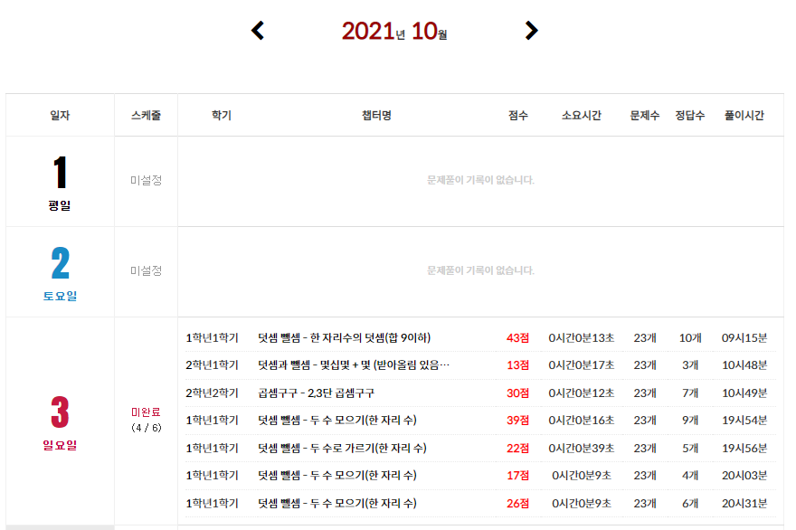Open 두 수 모으기 row scored 17점
796x530 pixels.
coord(337,476)
